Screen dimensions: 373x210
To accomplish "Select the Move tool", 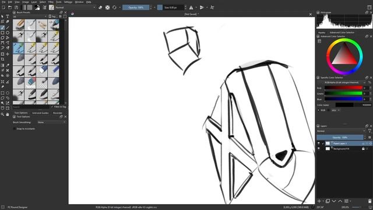I will [x=8, y=54].
